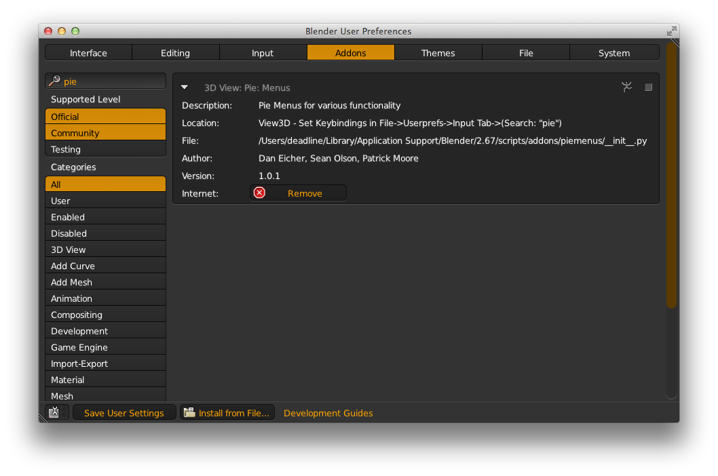The height and width of the screenshot is (476, 718).
Task: Choose the Add Curve category
Action: 106,266
